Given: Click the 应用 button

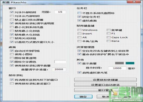Looking at the screenshot, I should tap(128, 97).
